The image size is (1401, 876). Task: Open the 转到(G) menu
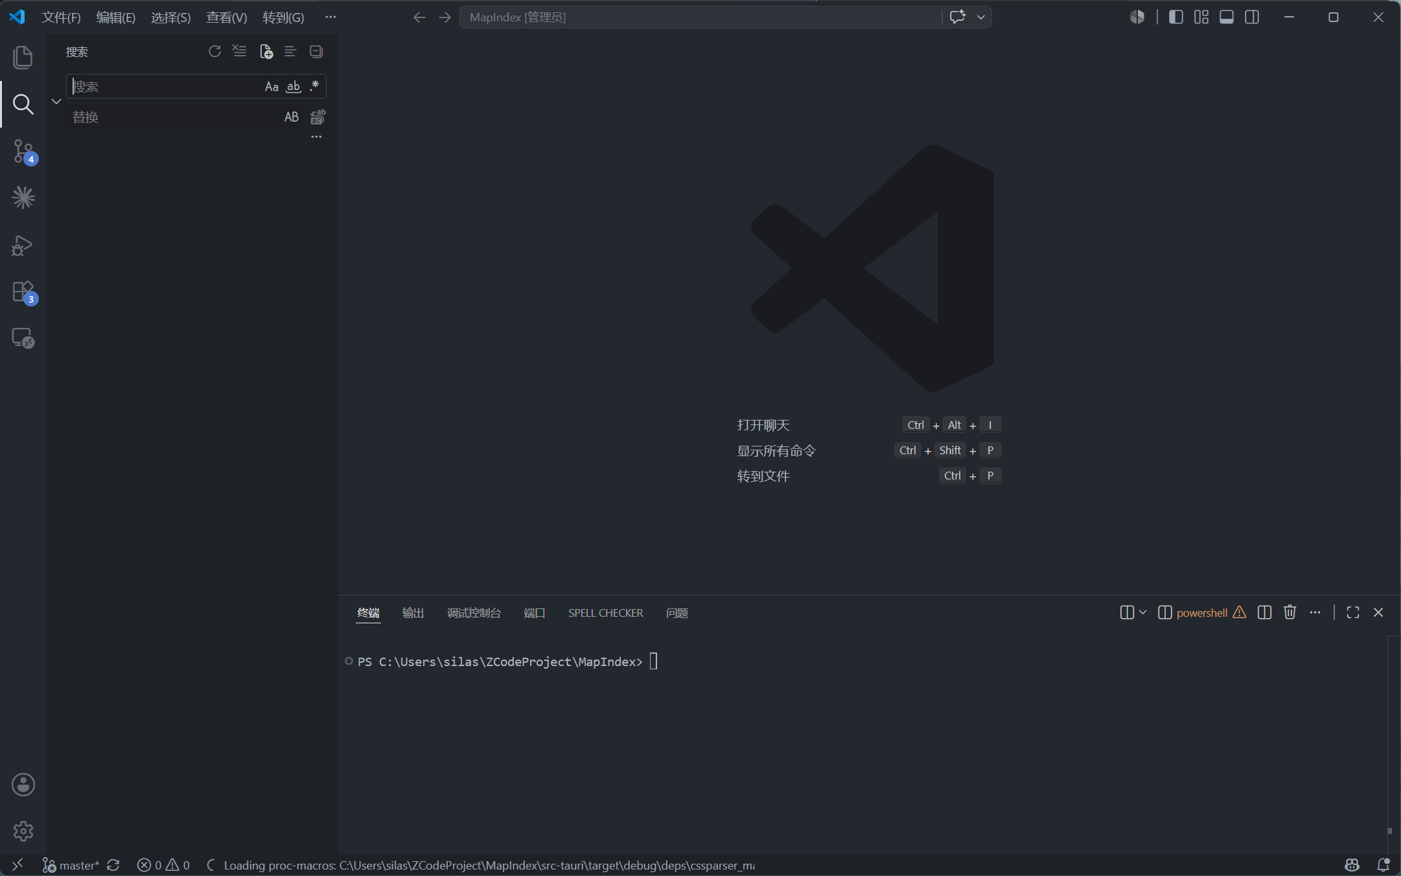(283, 17)
